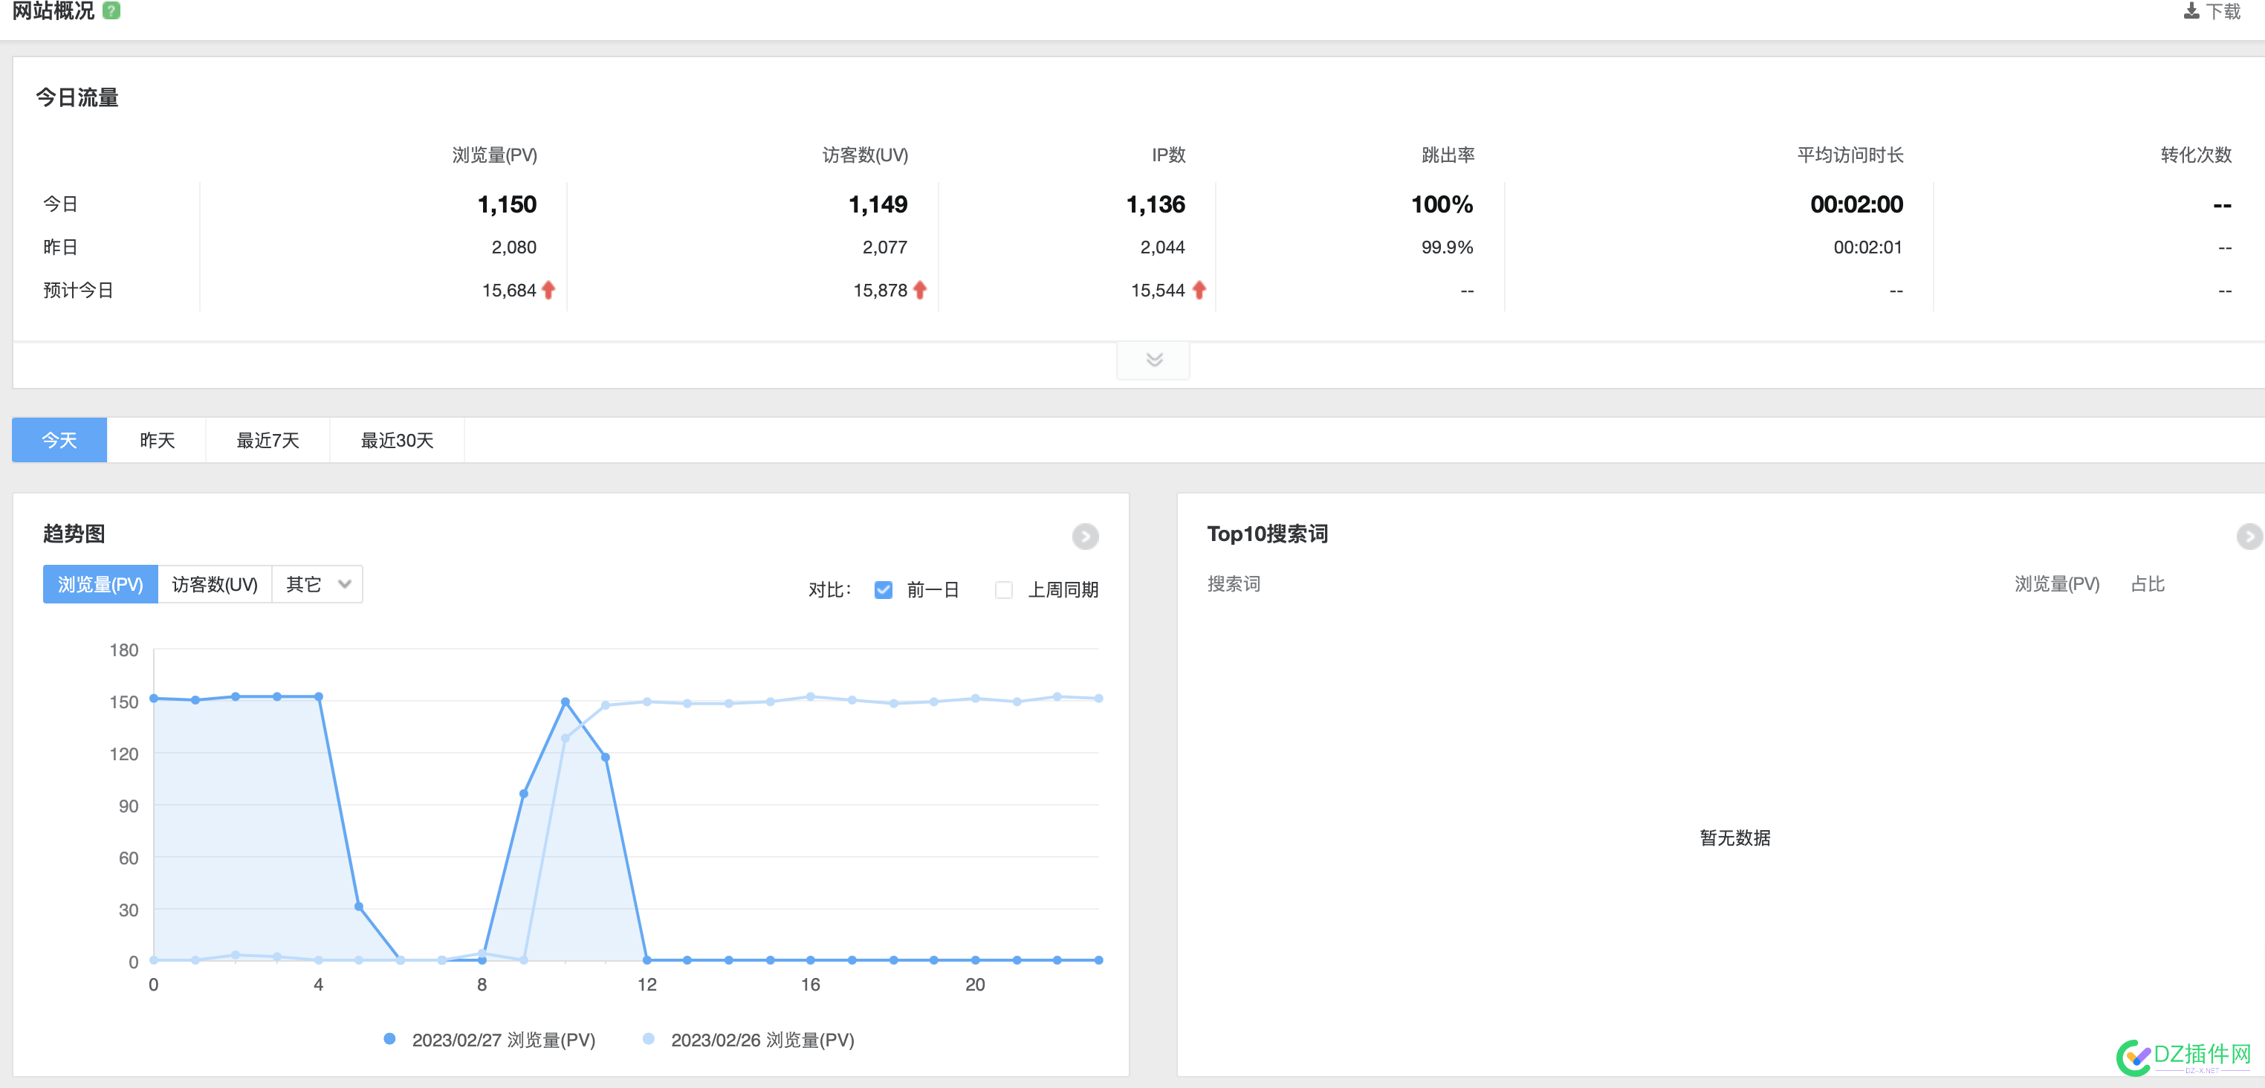The width and height of the screenshot is (2265, 1088).
Task: Click the IP数 column header
Action: [1170, 155]
